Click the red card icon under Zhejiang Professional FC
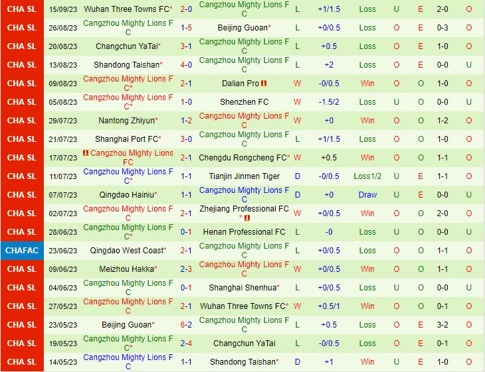This screenshot has width=485, height=372. coord(247,218)
